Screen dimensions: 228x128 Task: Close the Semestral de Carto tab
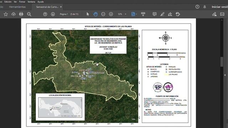[x=61, y=7]
